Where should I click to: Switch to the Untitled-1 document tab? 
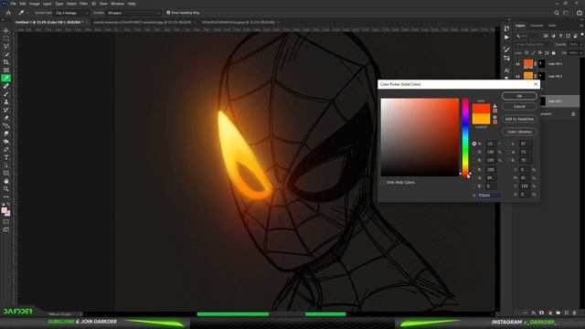49,22
